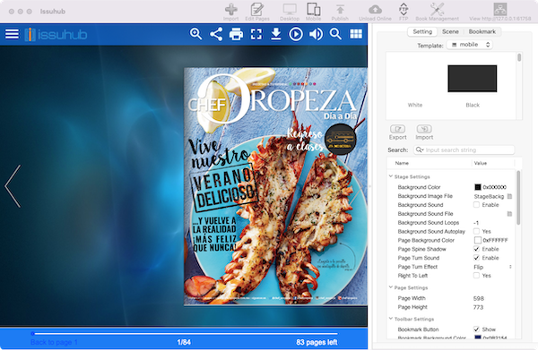
Task: Click the Background Color black swatch
Action: click(478, 187)
